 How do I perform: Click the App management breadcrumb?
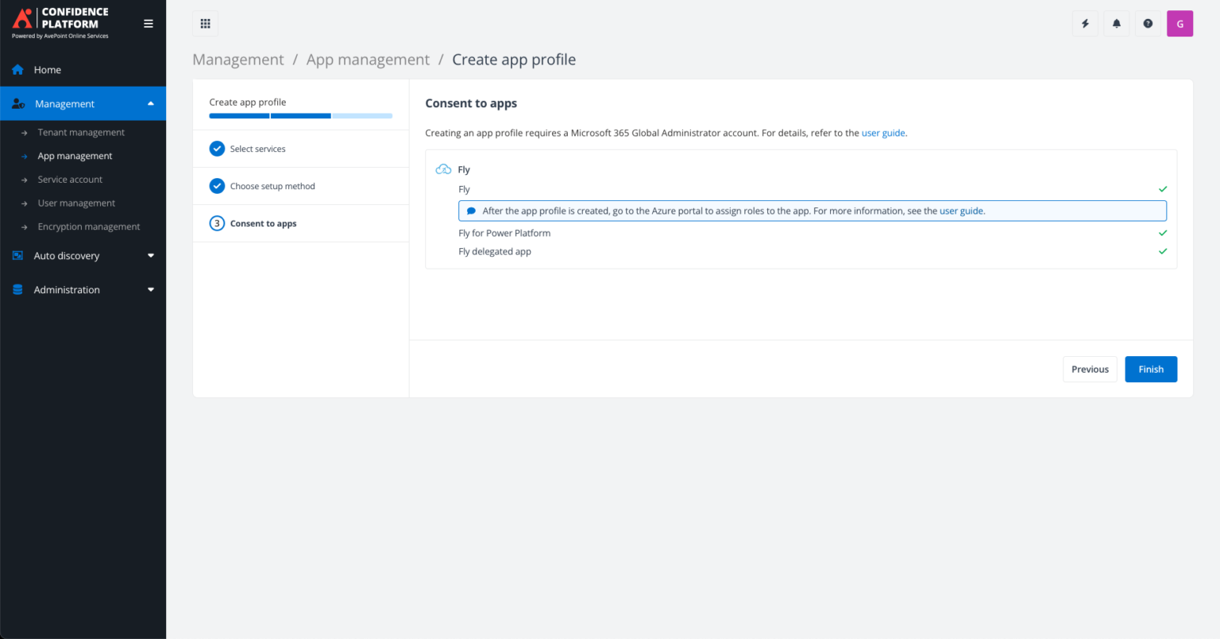pyautogui.click(x=368, y=59)
